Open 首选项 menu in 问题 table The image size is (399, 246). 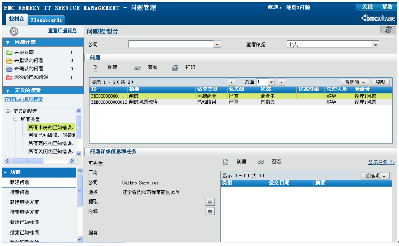[355, 82]
